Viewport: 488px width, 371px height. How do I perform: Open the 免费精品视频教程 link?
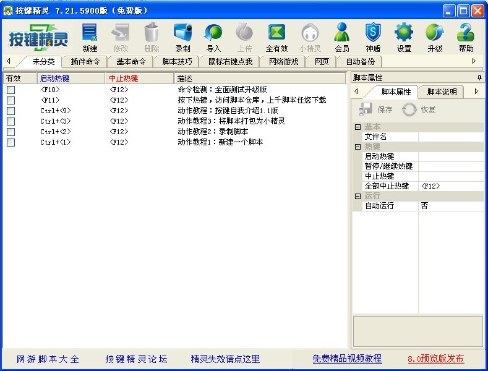tap(347, 359)
